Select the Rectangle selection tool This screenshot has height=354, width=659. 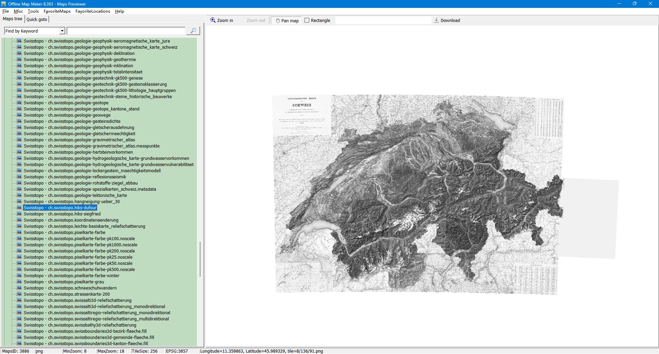317,21
